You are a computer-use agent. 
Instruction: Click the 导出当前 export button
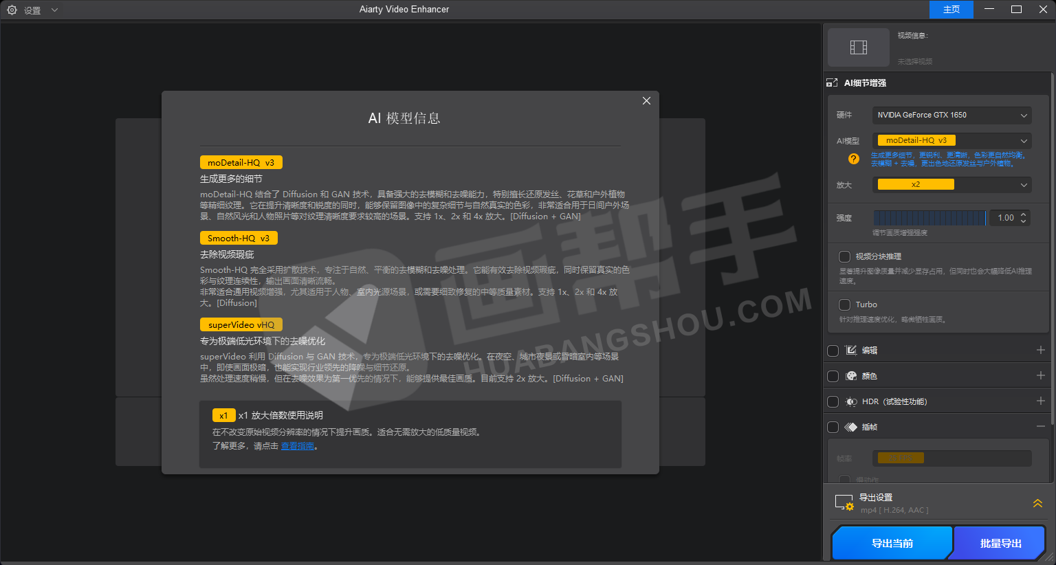point(892,544)
